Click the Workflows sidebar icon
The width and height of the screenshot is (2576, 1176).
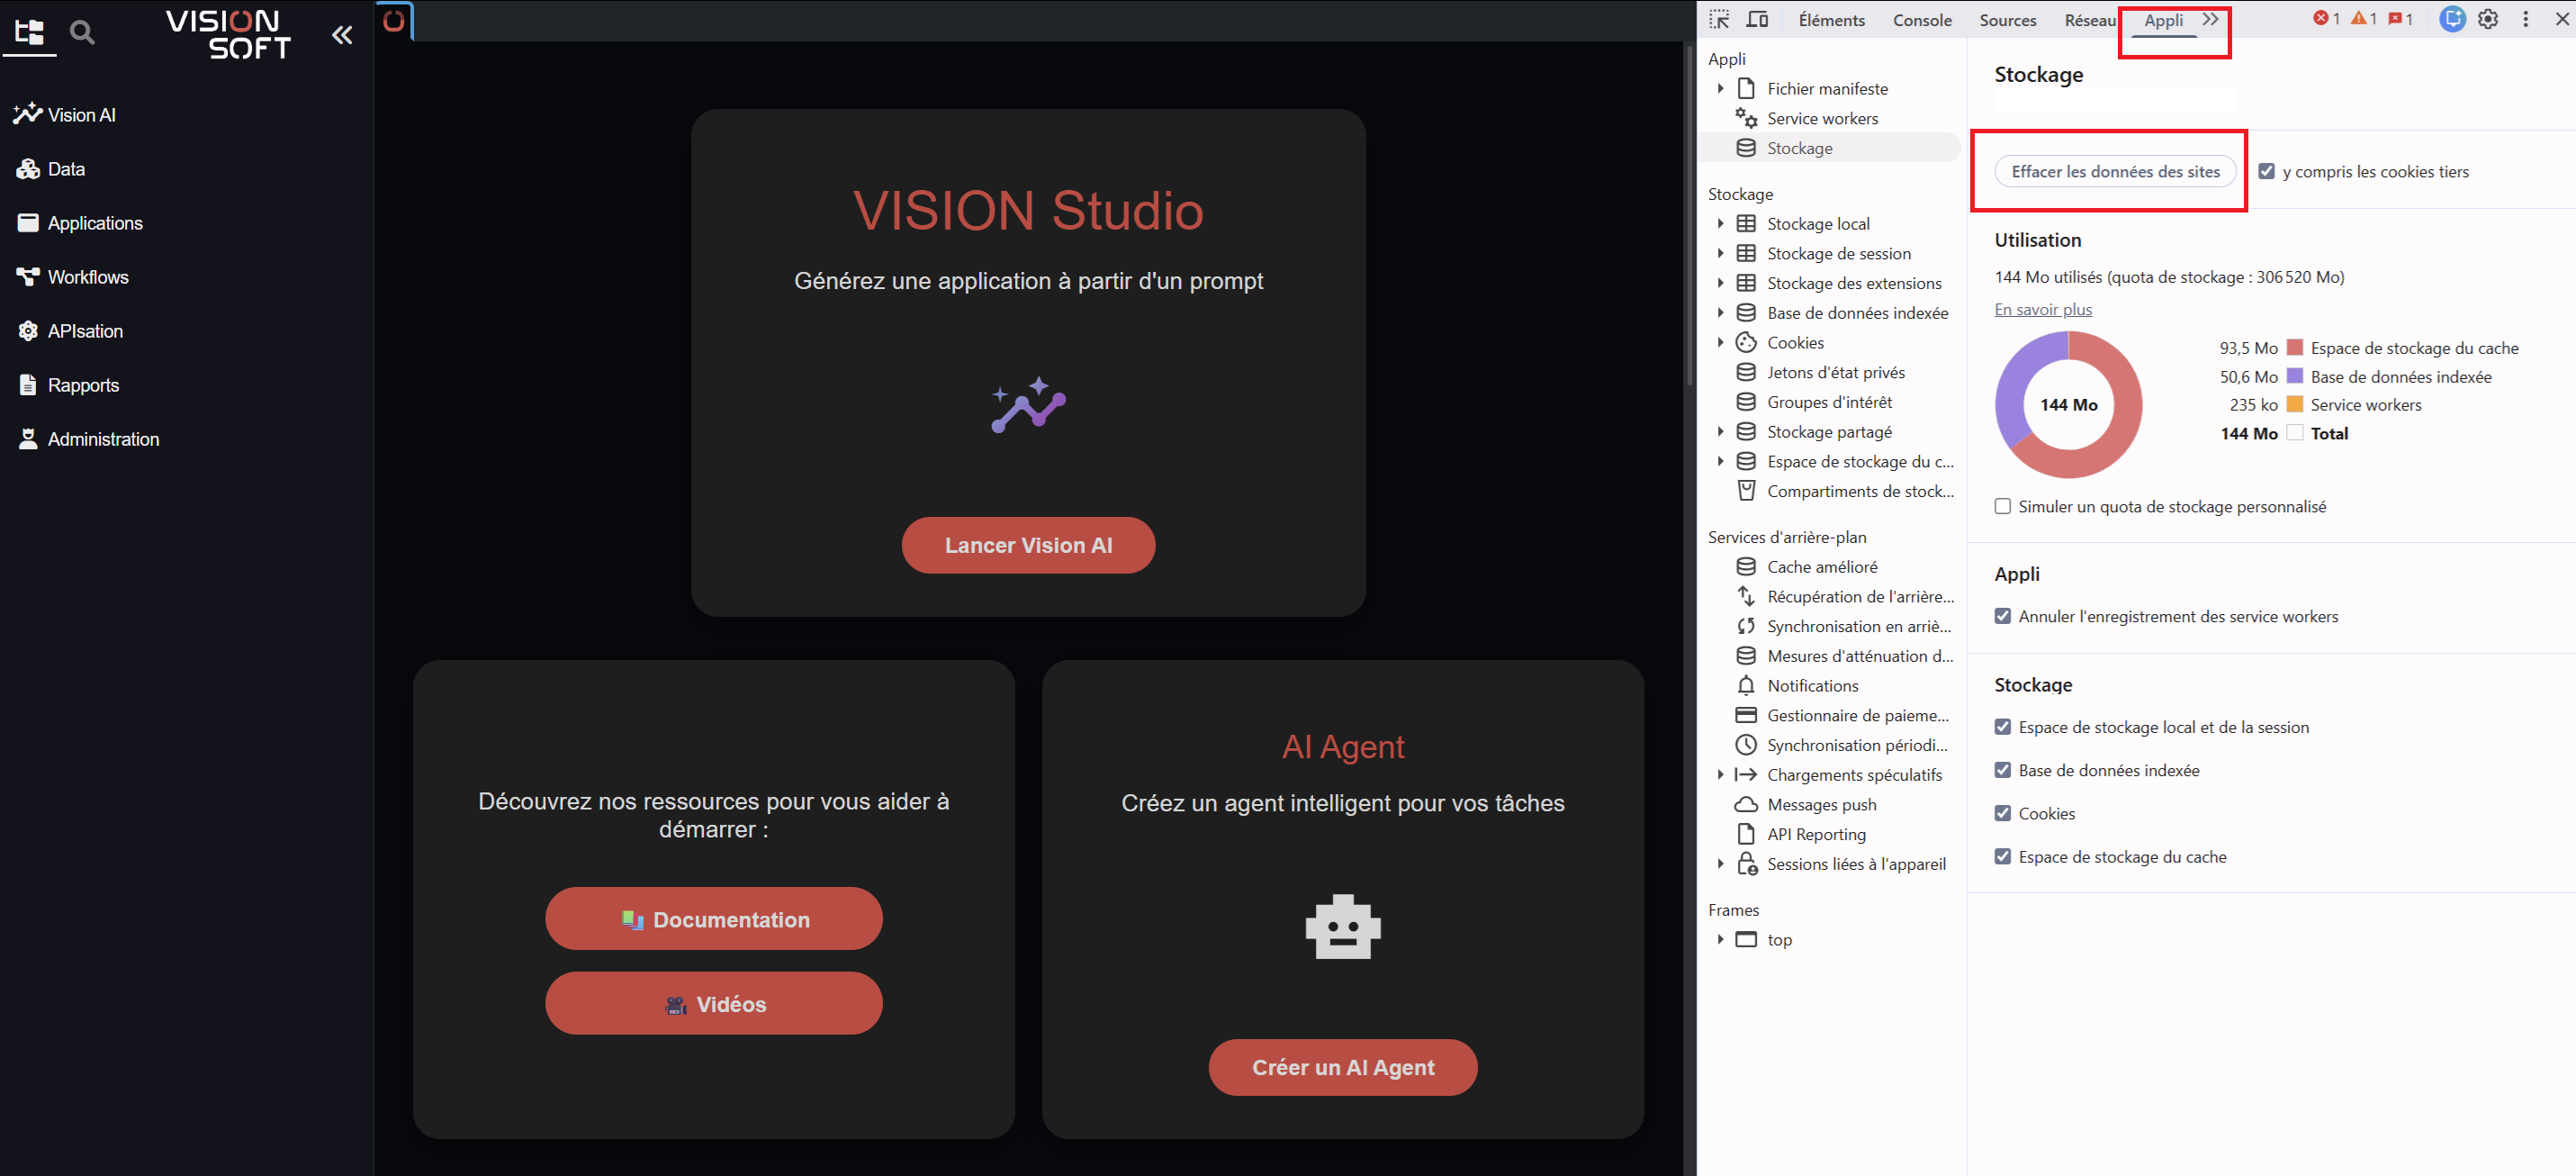(x=28, y=277)
